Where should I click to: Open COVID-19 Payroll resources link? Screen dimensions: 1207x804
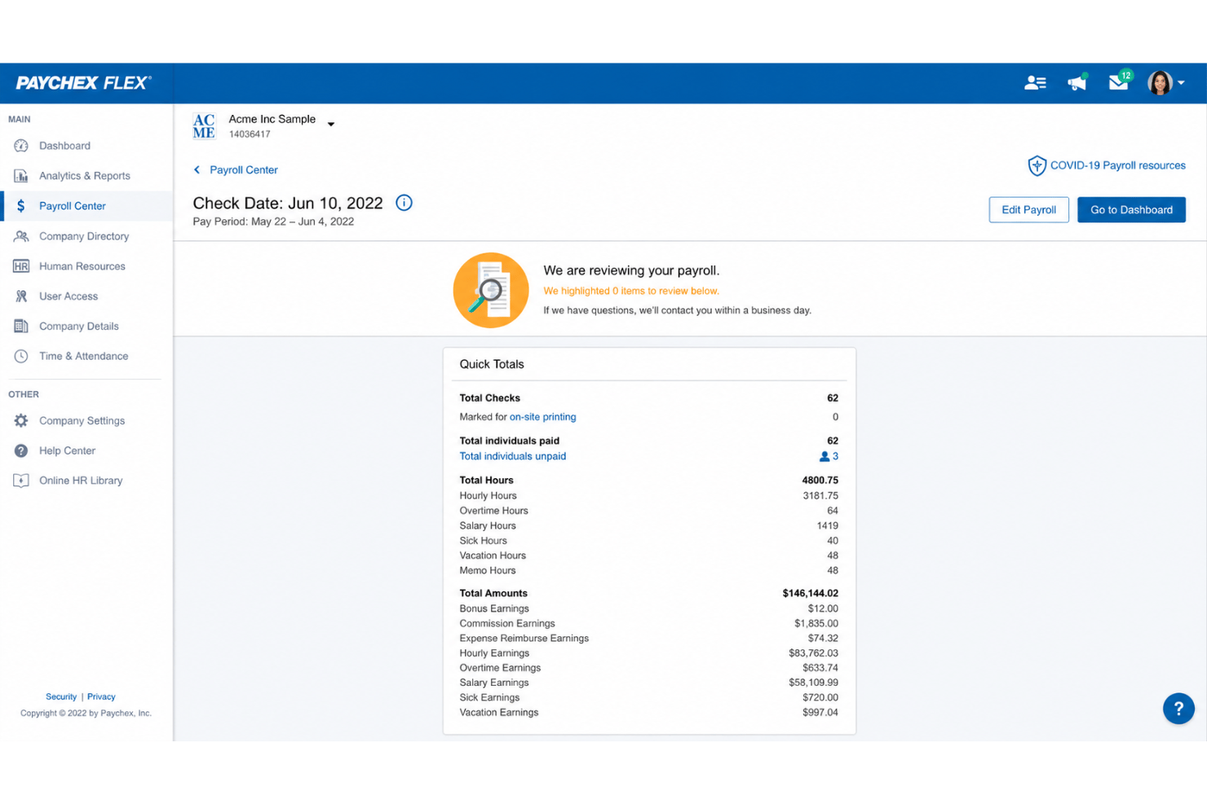(x=1117, y=165)
